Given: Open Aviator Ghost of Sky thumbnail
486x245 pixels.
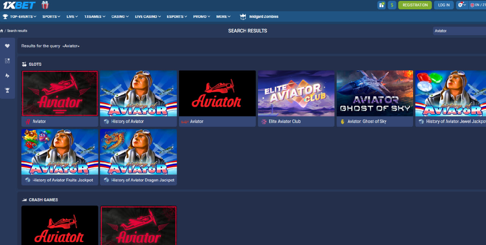Looking at the screenshot, I should [x=375, y=94].
